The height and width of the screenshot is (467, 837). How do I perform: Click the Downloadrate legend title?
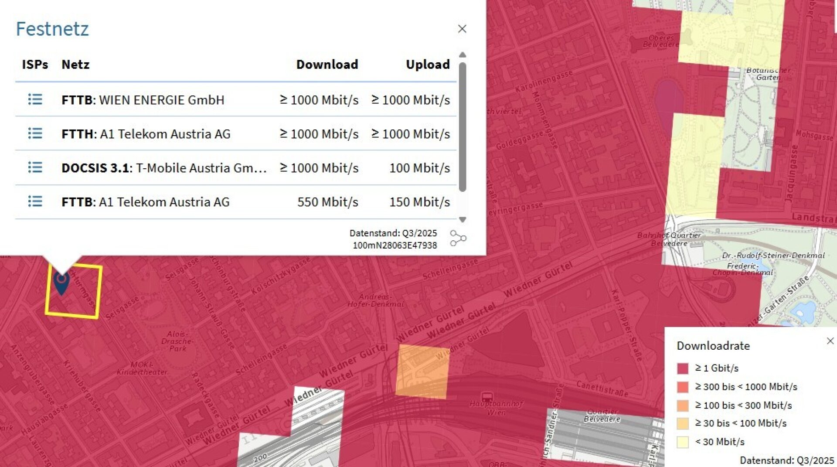713,346
